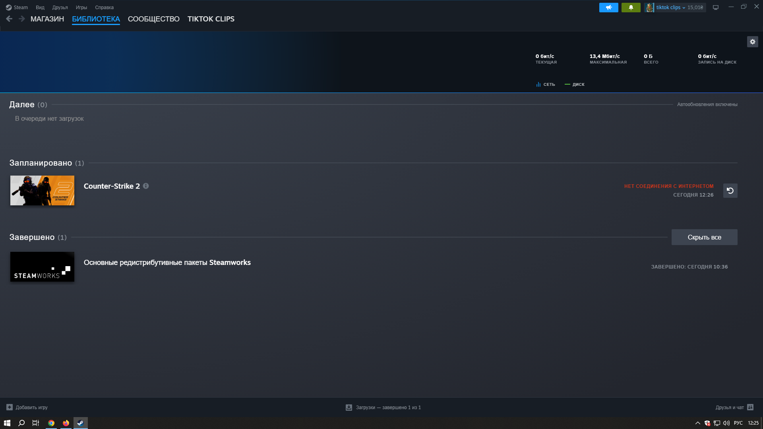The width and height of the screenshot is (763, 429).
Task: Open the TIKTOK CLIPS profile tab
Action: (211, 19)
